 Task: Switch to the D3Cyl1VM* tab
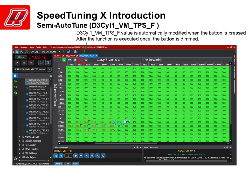[x=70, y=56]
